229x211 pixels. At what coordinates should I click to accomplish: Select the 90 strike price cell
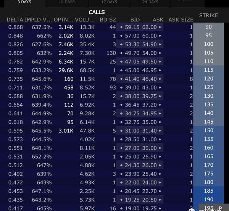click(x=208, y=27)
